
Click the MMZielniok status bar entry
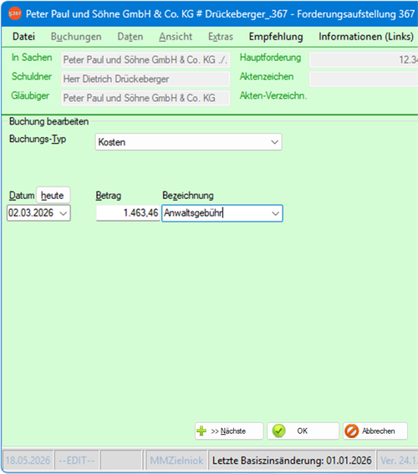click(176, 461)
